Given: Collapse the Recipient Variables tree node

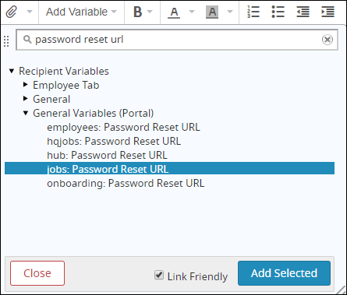Looking at the screenshot, I should (x=12, y=71).
